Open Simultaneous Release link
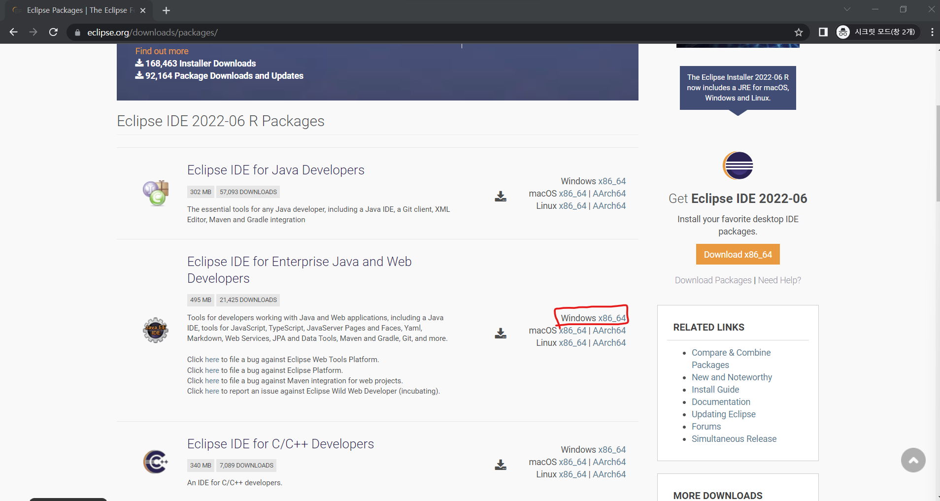This screenshot has width=940, height=501. tap(734, 439)
